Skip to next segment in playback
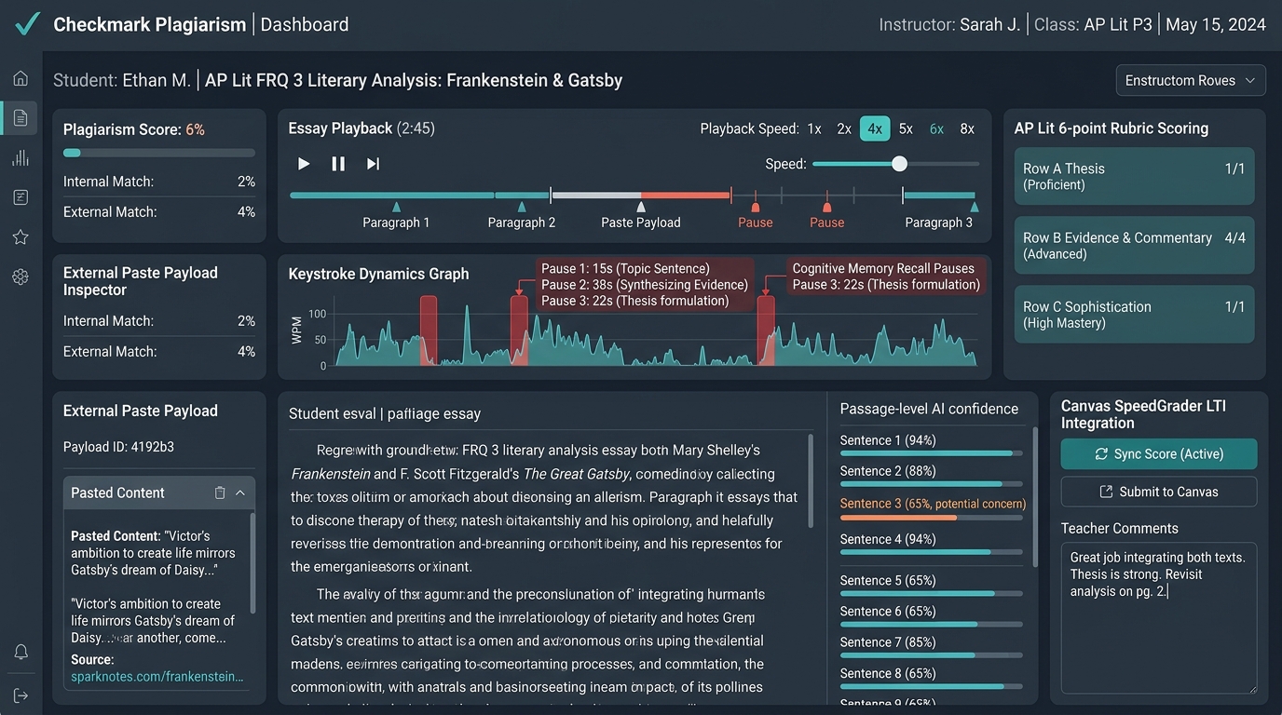 pyautogui.click(x=373, y=164)
